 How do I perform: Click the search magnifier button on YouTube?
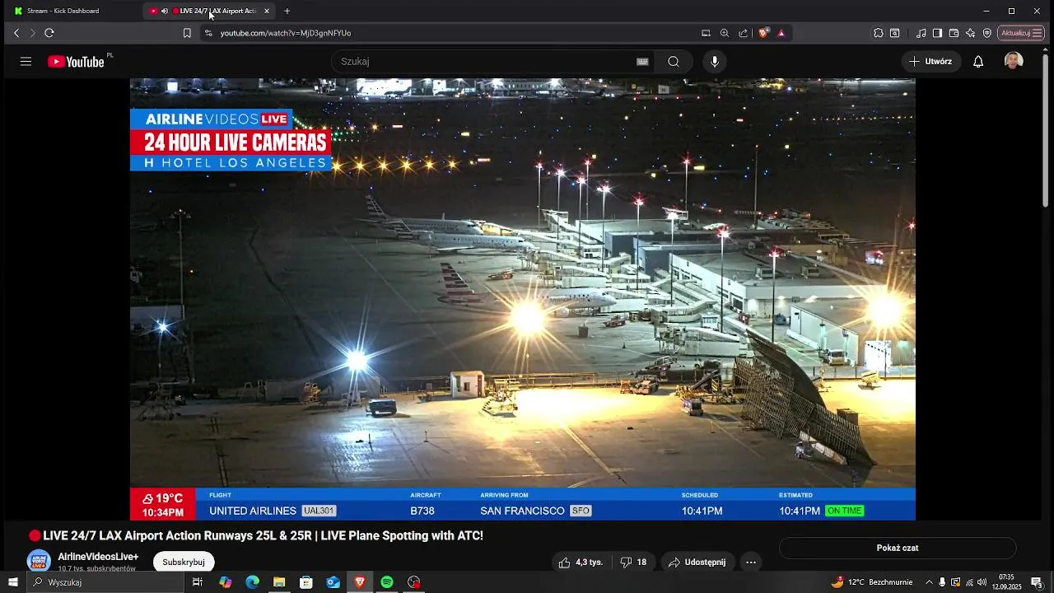point(674,62)
